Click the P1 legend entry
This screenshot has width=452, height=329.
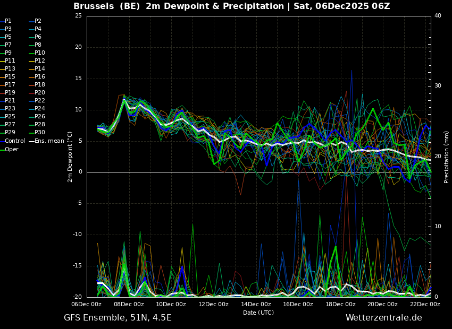coord(8,21)
